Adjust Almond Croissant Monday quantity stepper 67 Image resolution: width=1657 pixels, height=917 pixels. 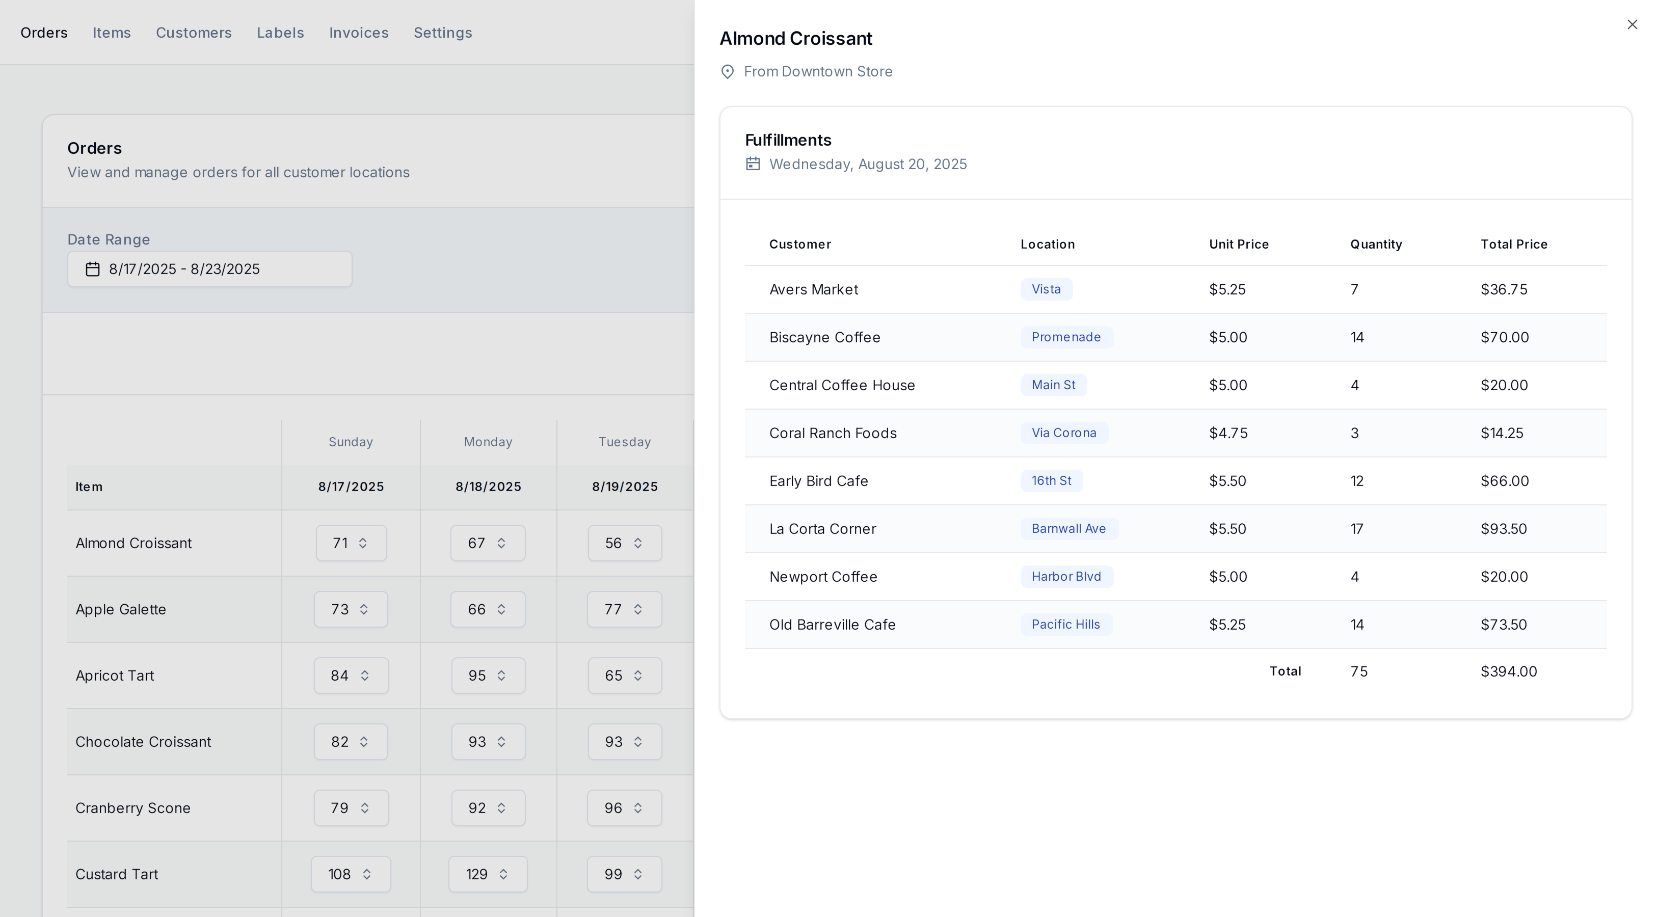coord(488,543)
